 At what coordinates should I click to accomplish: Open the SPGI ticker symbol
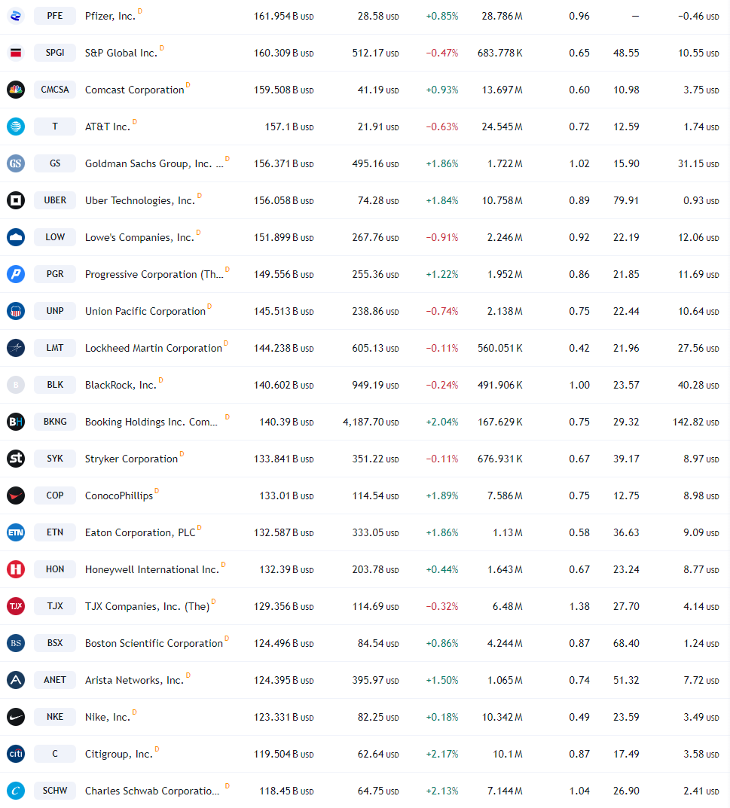55,53
